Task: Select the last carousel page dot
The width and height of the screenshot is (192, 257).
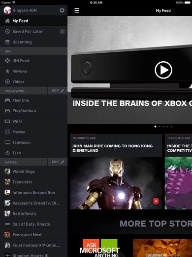Action: click(x=171, y=127)
